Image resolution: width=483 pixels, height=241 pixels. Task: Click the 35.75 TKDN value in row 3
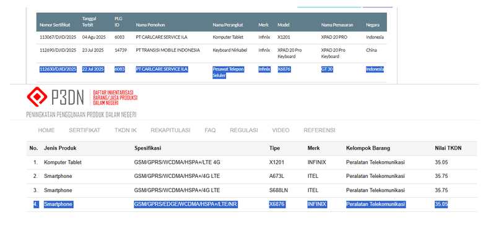pyautogui.click(x=441, y=190)
